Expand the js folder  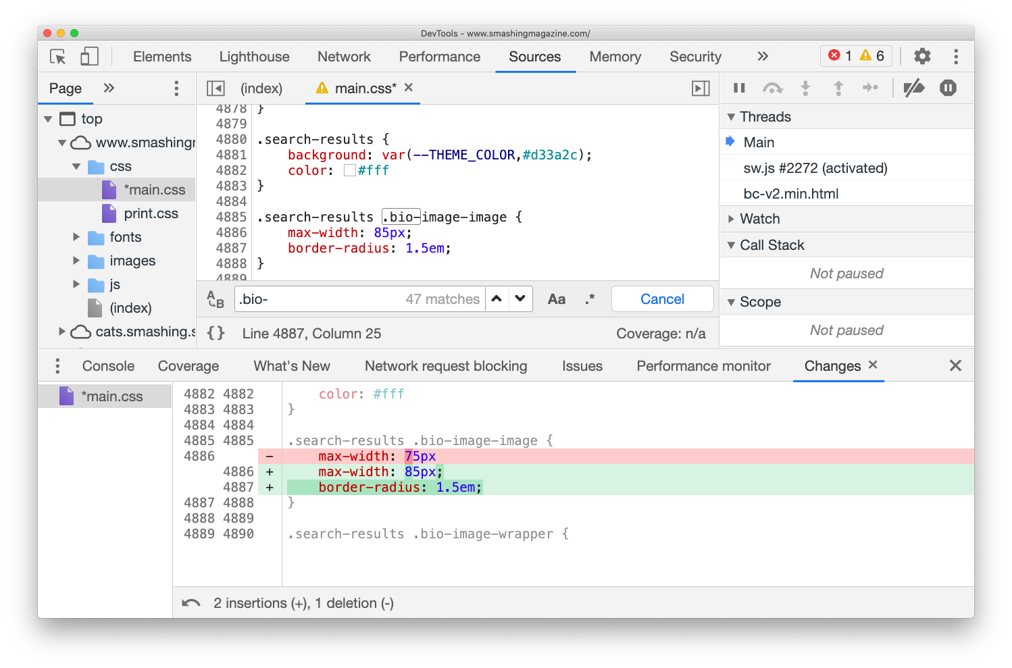(x=76, y=284)
